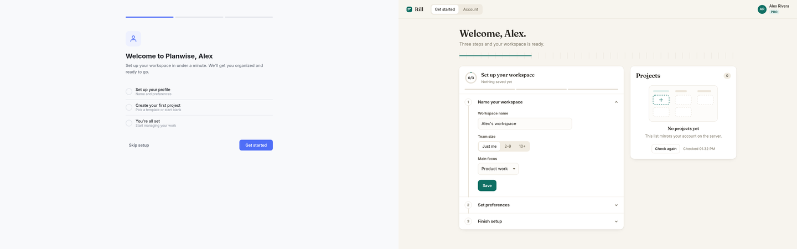Click the 'No projects yet' text
This screenshot has height=249, width=797.
[x=683, y=128]
